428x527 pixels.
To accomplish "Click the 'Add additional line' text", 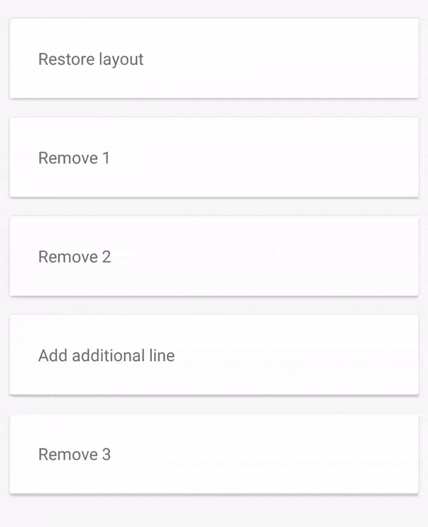I will click(x=106, y=355).
